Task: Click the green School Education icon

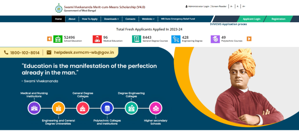Action: point(58,39)
